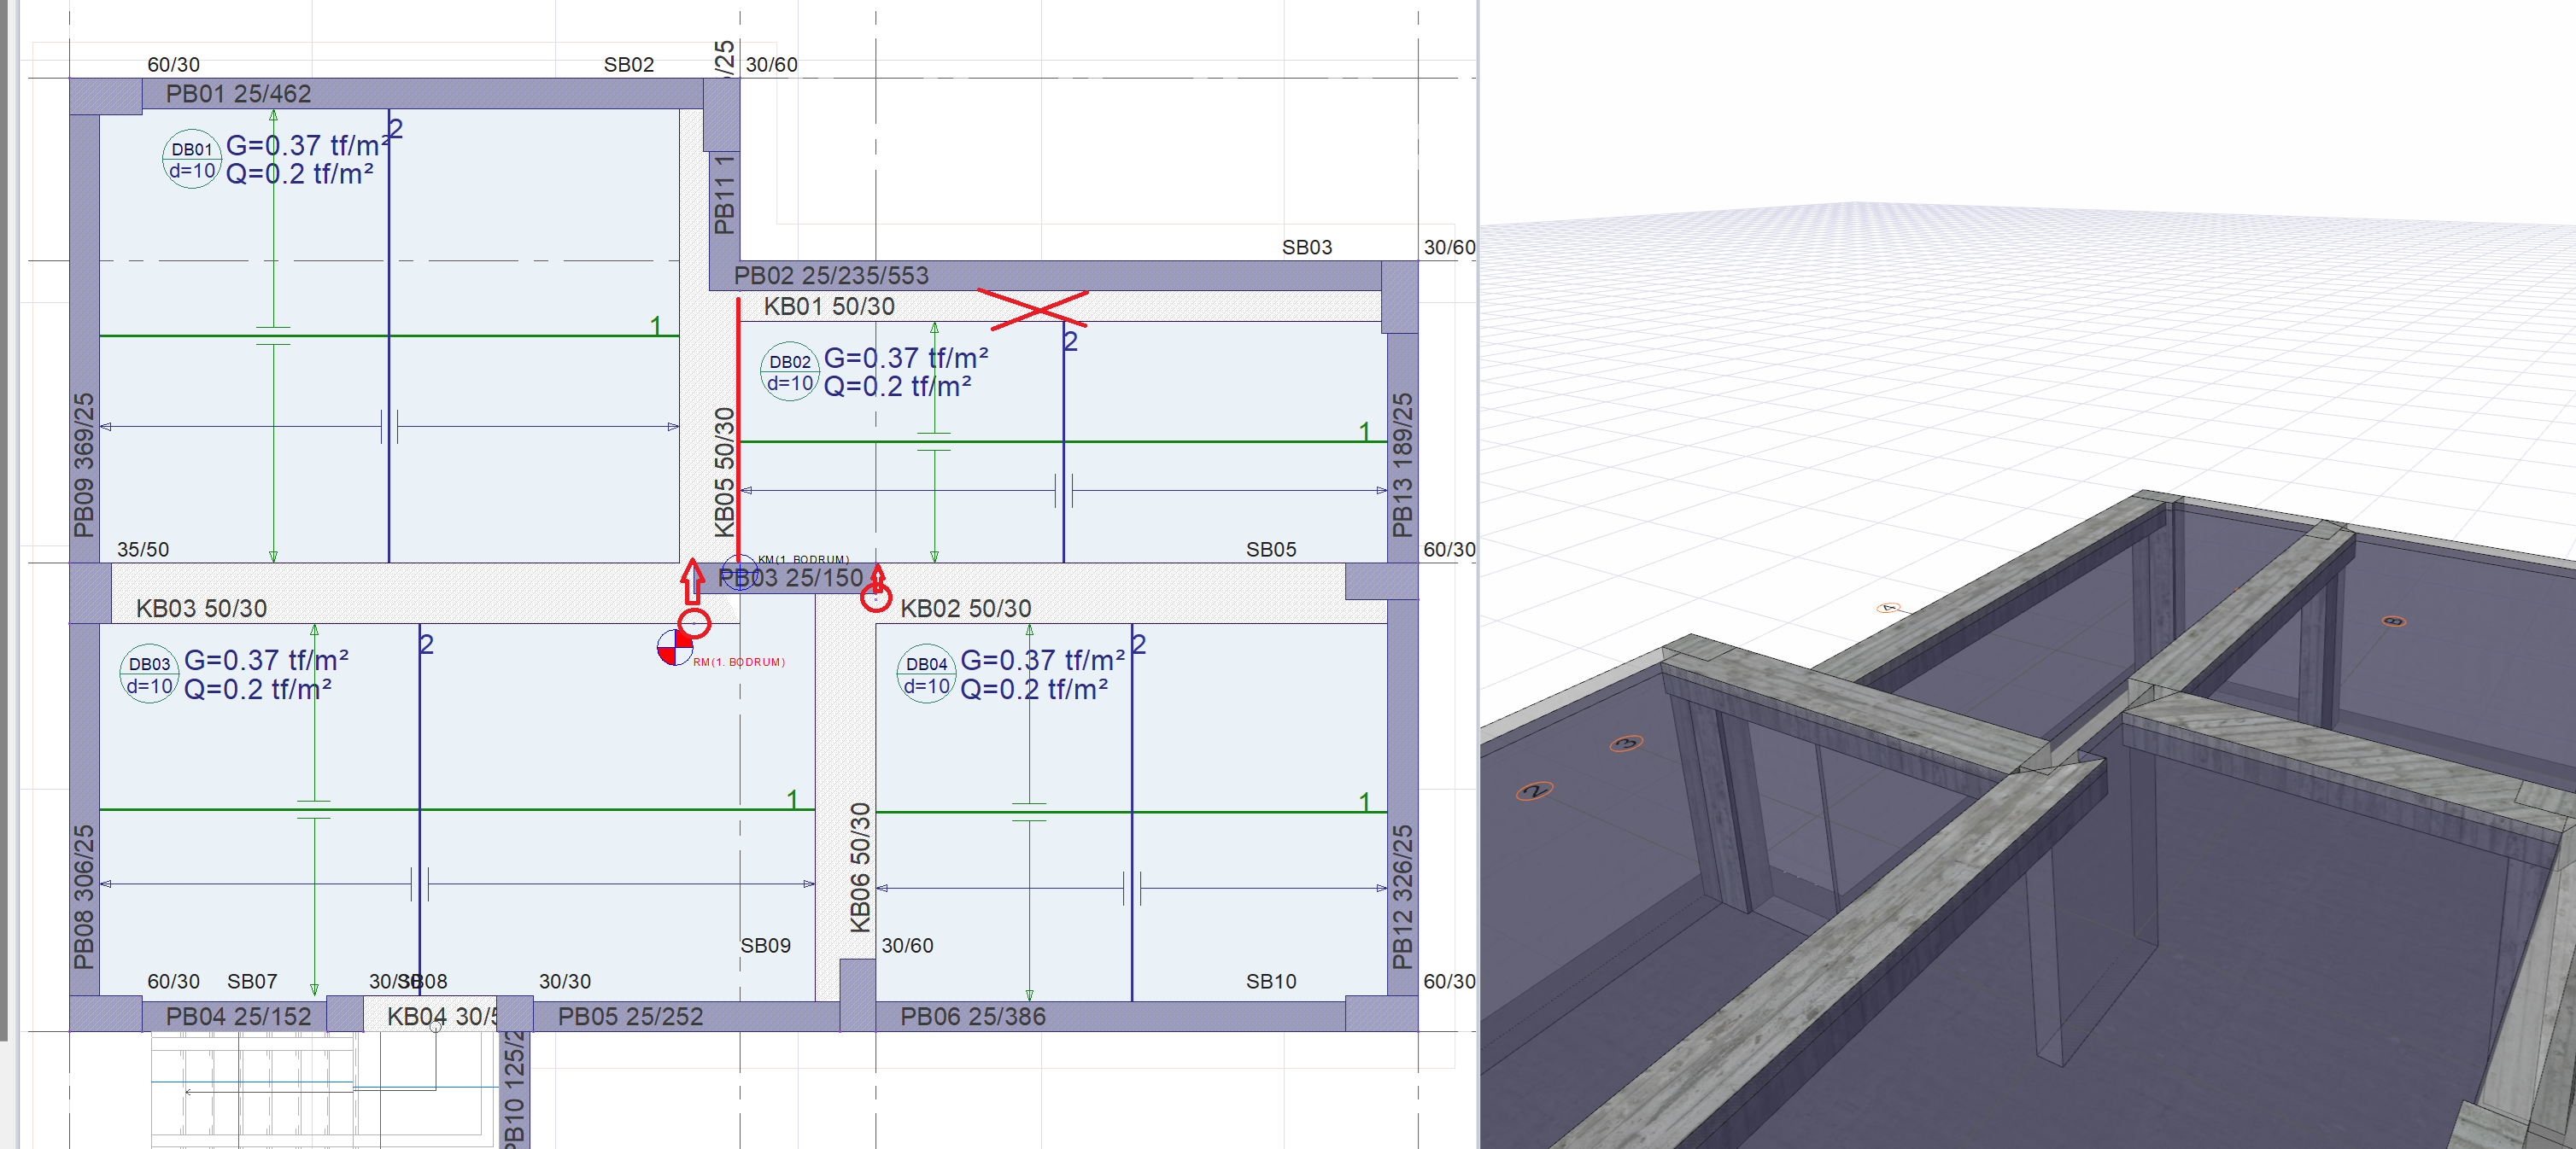Select wall label PB08 306/25
This screenshot has width=2576, height=1149.
click(x=84, y=897)
